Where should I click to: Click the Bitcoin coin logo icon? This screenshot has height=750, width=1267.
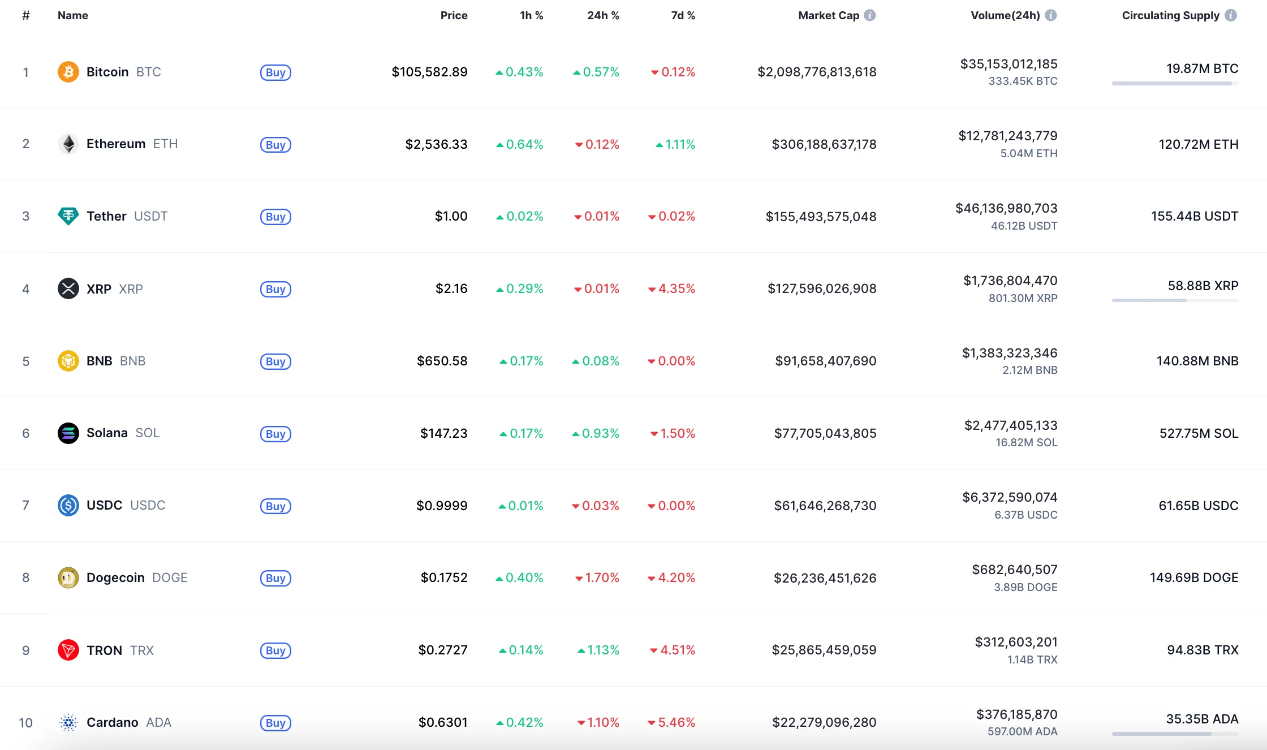pos(68,72)
